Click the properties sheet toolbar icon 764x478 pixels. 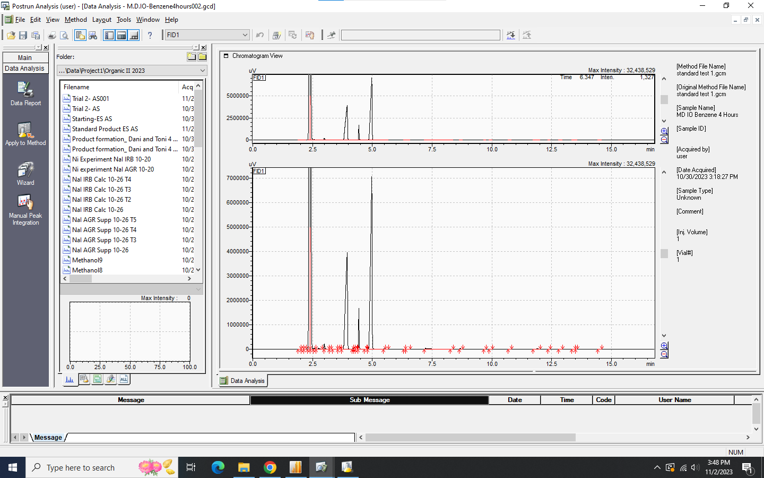click(276, 35)
